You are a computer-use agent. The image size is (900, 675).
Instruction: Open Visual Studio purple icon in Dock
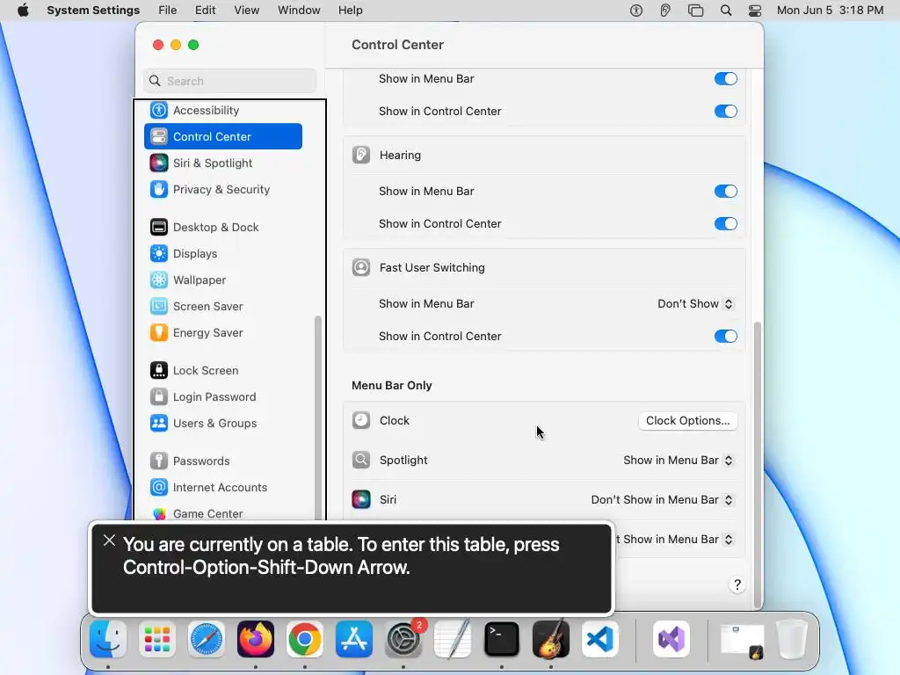tap(671, 640)
